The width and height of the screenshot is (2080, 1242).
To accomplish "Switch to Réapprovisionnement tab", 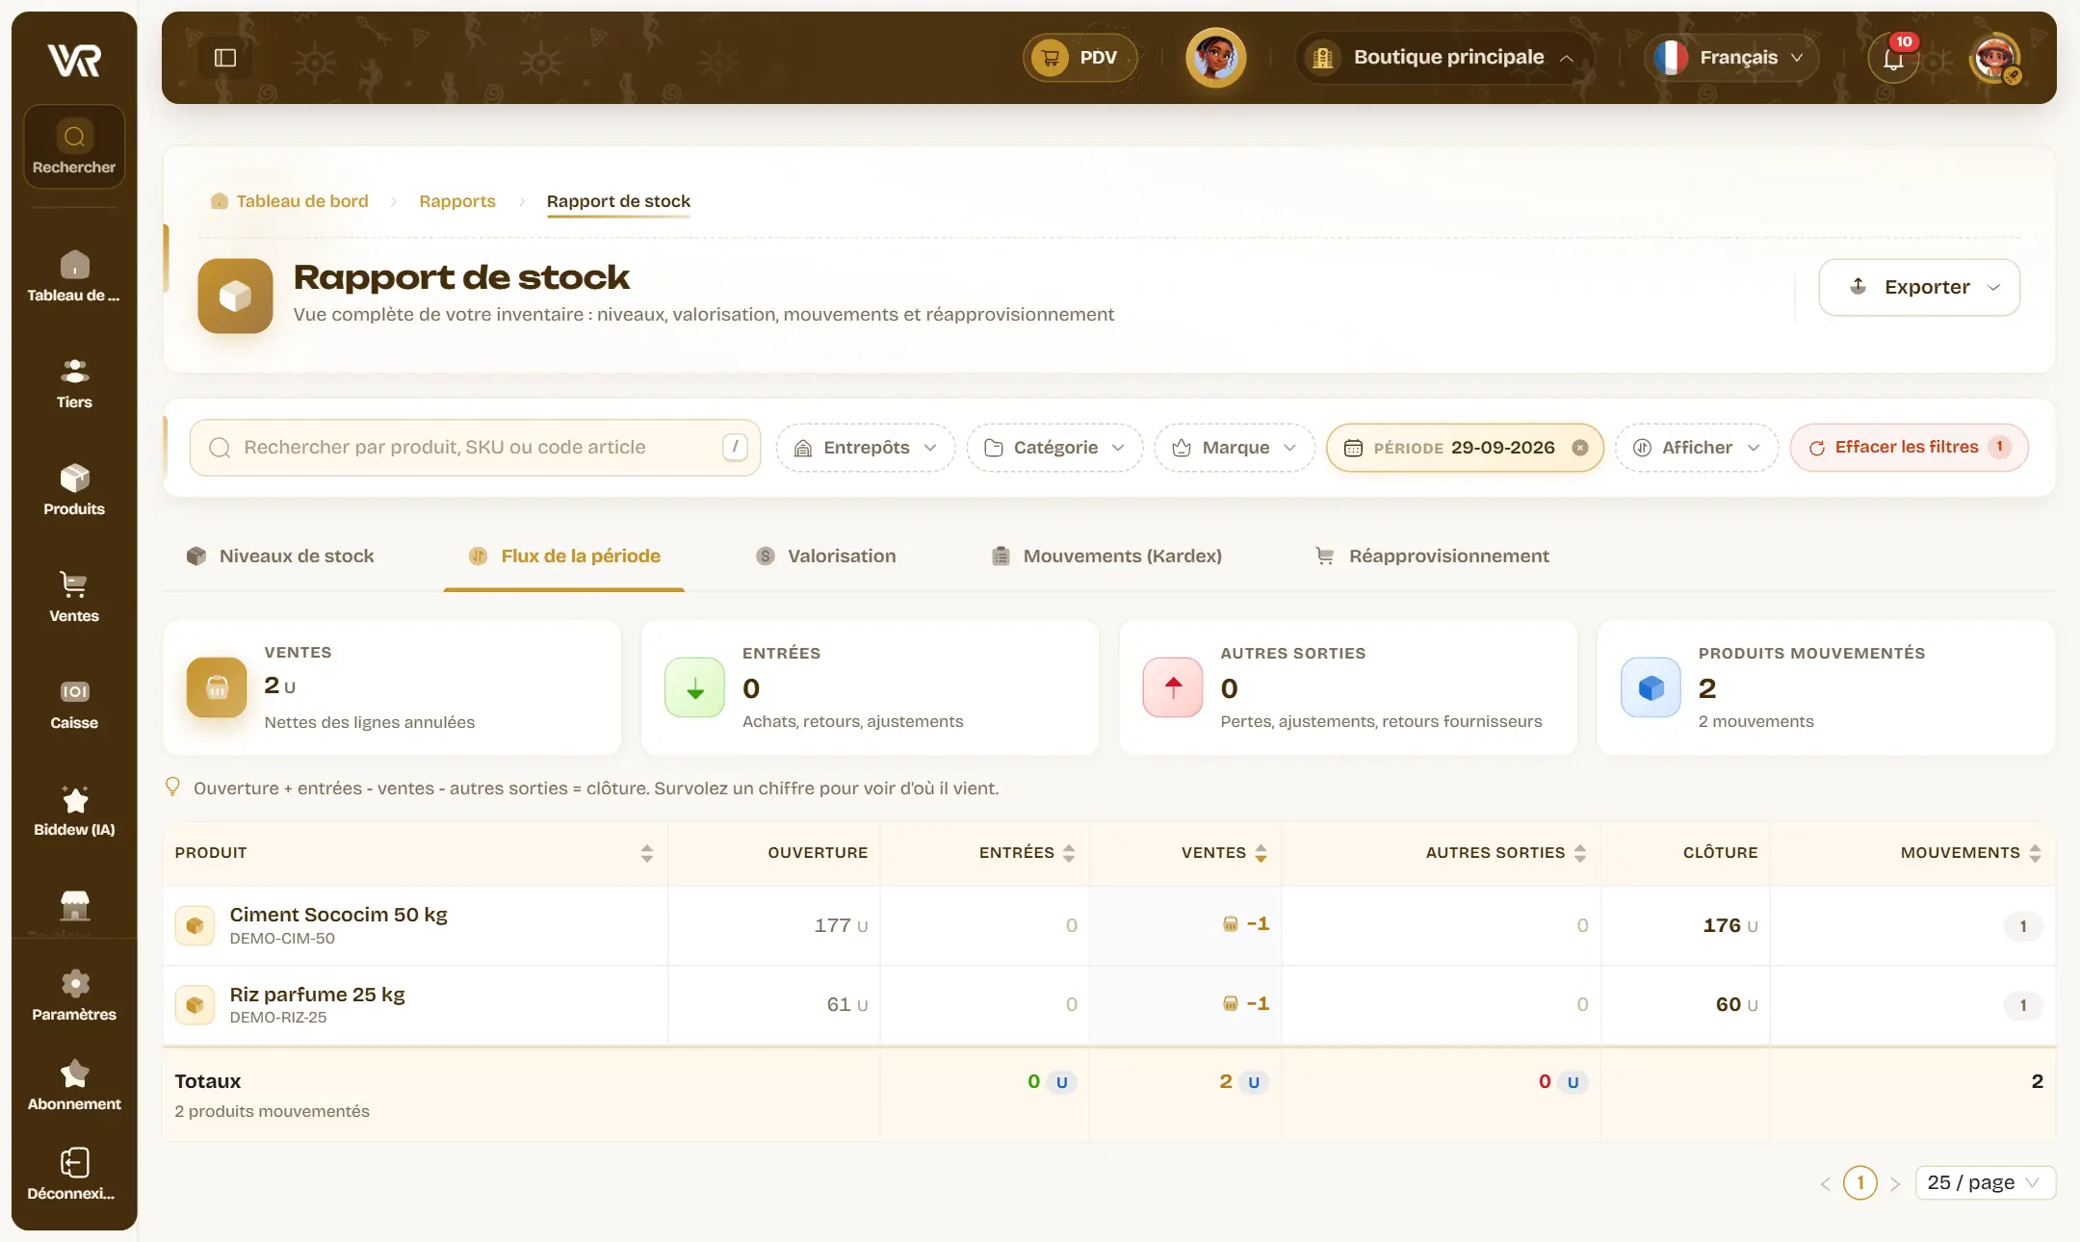I will 1433,556.
